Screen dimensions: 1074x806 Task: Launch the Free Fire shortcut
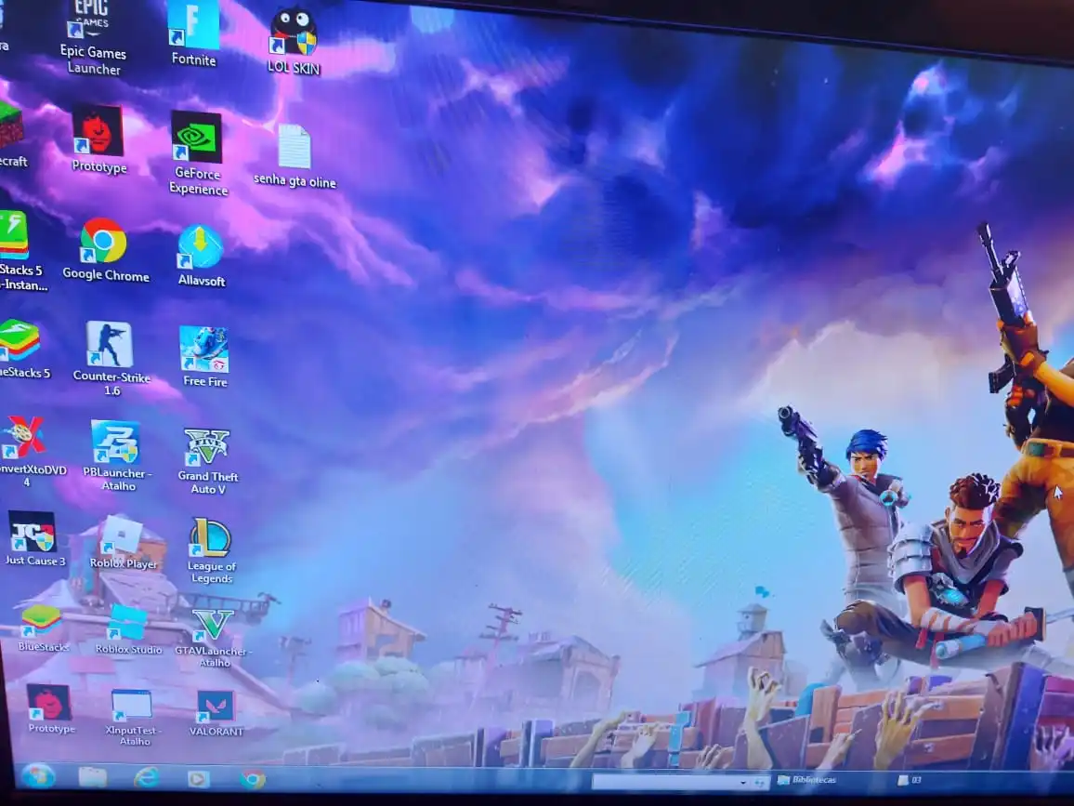click(204, 356)
